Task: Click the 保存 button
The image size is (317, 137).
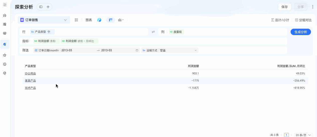Action: click(x=285, y=7)
